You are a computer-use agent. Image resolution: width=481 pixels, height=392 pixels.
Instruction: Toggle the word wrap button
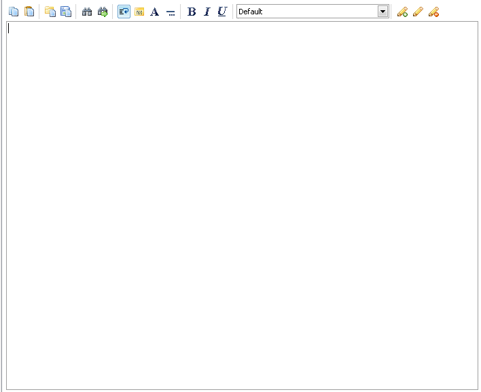[124, 12]
